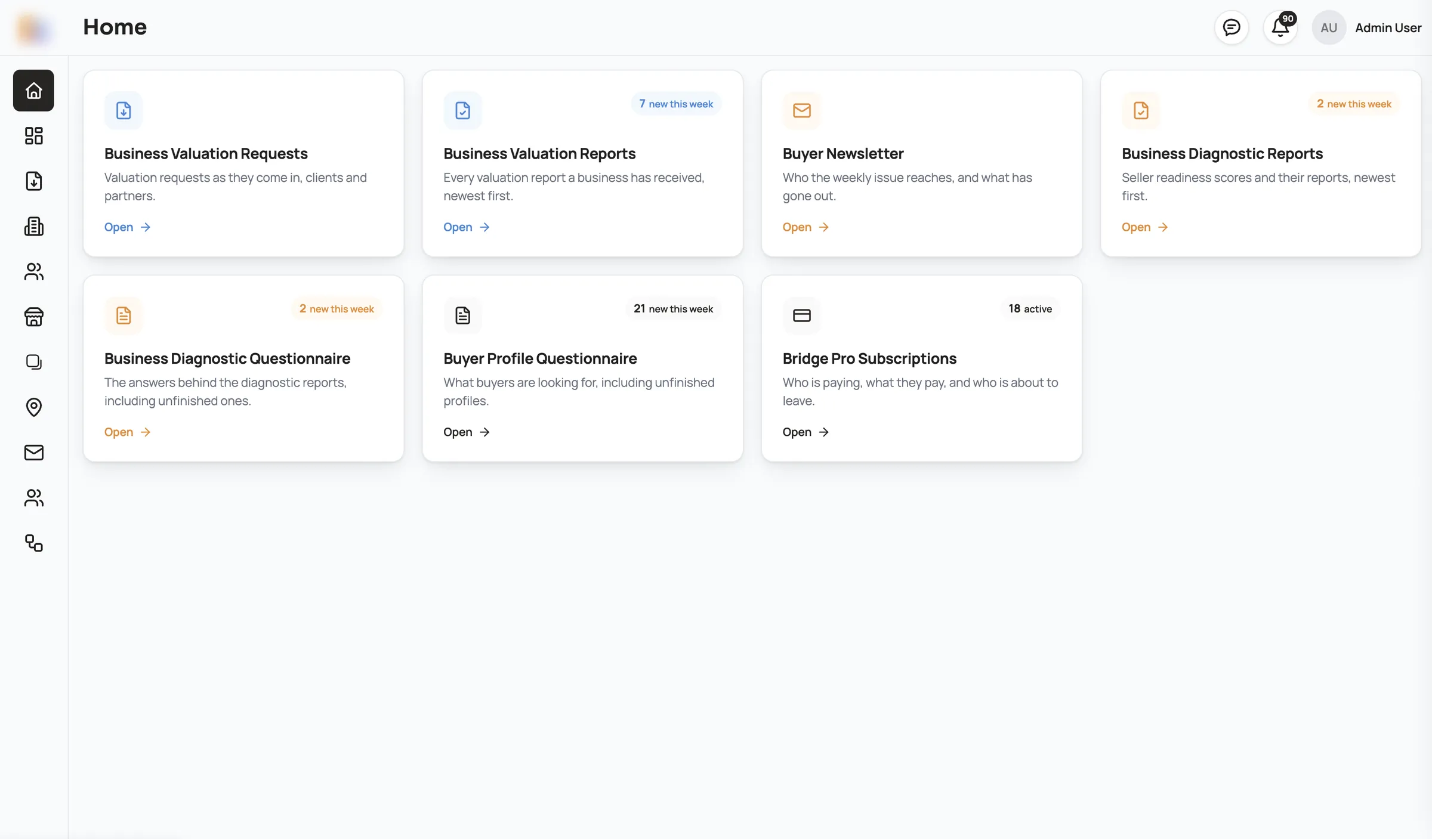Click Business Diagnostic Reports card icon
1432x839 pixels.
[x=1141, y=110]
